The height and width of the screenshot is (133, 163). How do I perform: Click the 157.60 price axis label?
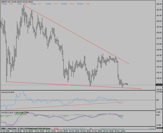point(159,27)
